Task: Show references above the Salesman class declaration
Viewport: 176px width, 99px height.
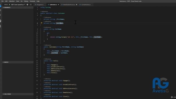Action: point(44,12)
